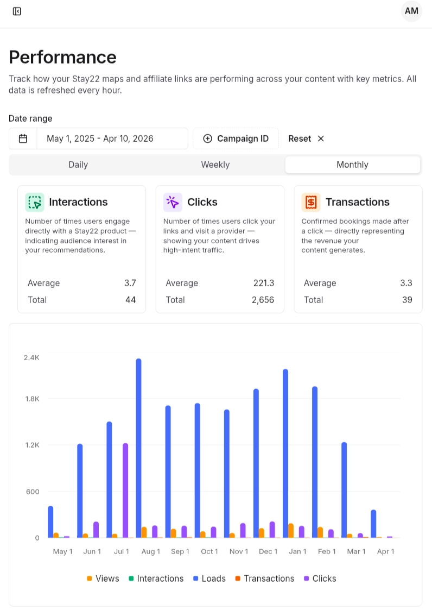The image size is (432, 616).
Task: Click the Interactions card's green map icon
Action: 33,202
